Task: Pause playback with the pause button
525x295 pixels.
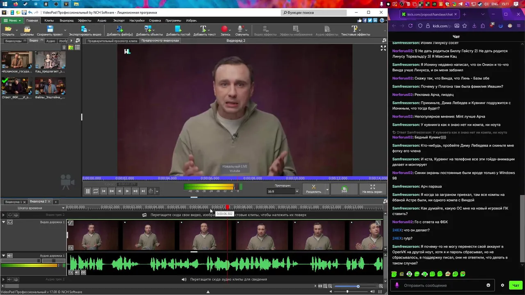Action: click(87, 191)
